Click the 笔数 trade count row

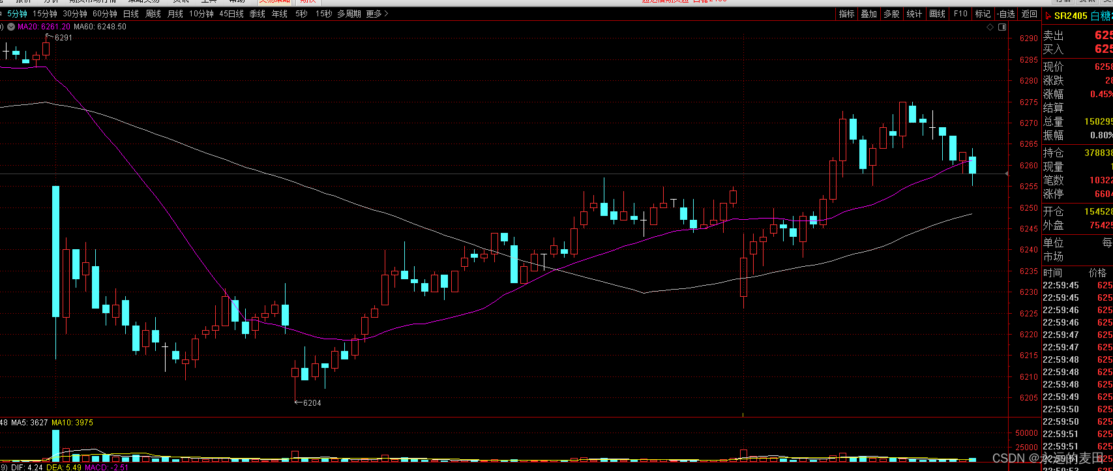1077,180
